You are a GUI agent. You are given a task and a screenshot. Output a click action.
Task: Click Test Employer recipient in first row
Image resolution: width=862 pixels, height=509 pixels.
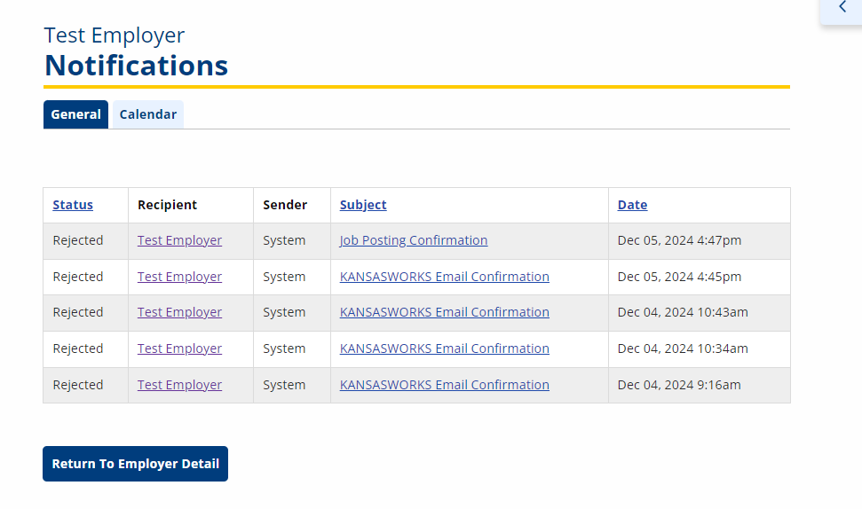point(179,240)
